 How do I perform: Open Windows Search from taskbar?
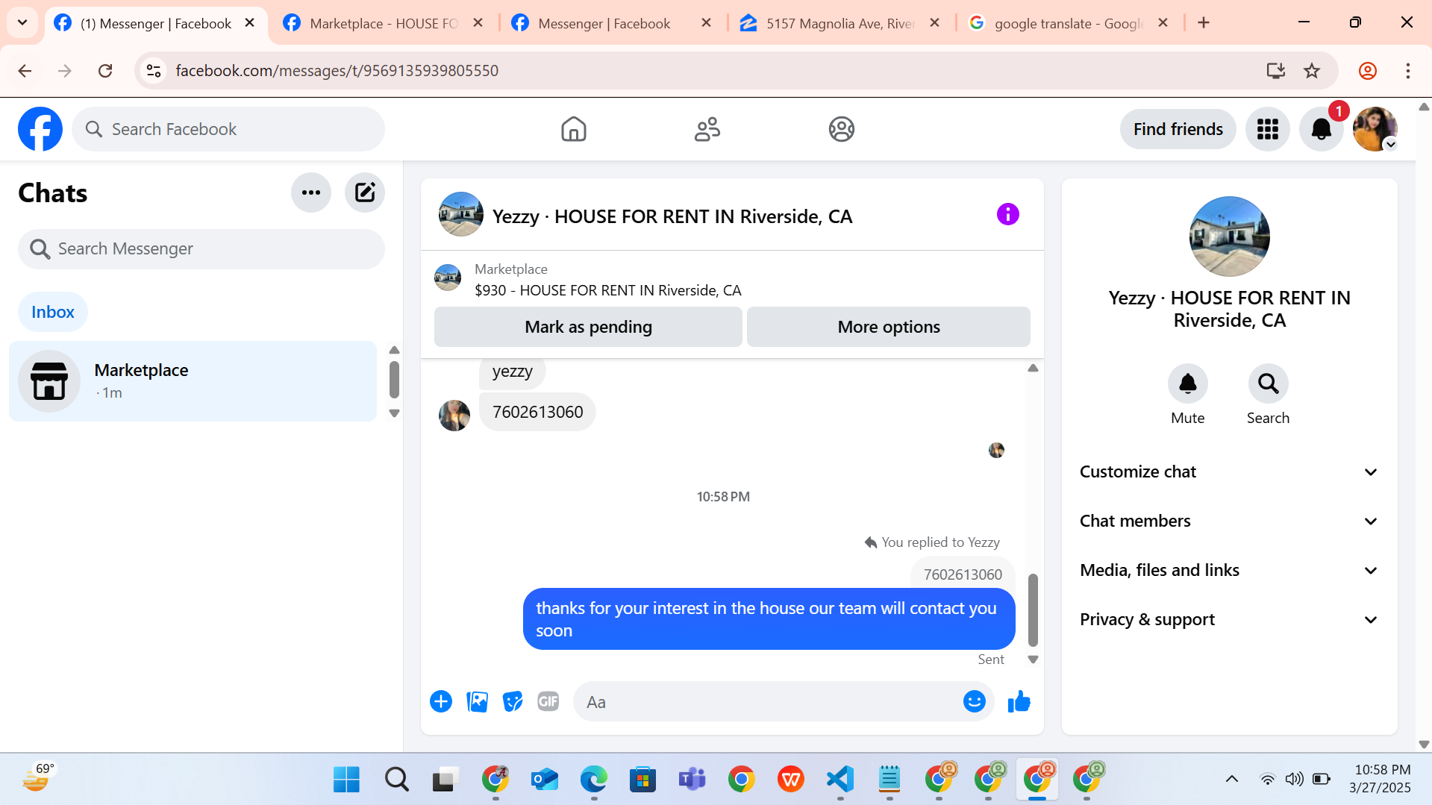(x=396, y=779)
